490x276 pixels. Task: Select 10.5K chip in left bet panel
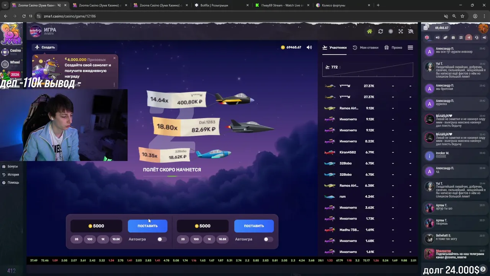[116, 239]
